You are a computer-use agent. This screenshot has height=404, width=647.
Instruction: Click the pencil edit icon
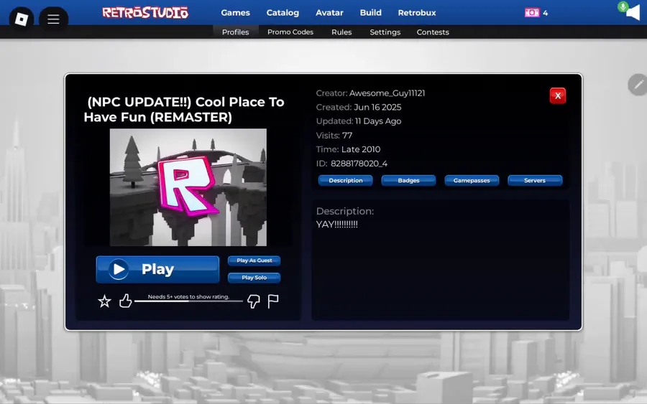coord(638,85)
